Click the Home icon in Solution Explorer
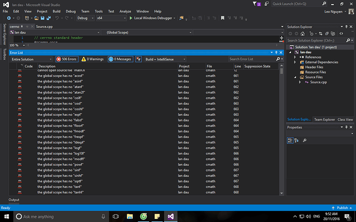This screenshot has height=222, width=356. pos(301,32)
